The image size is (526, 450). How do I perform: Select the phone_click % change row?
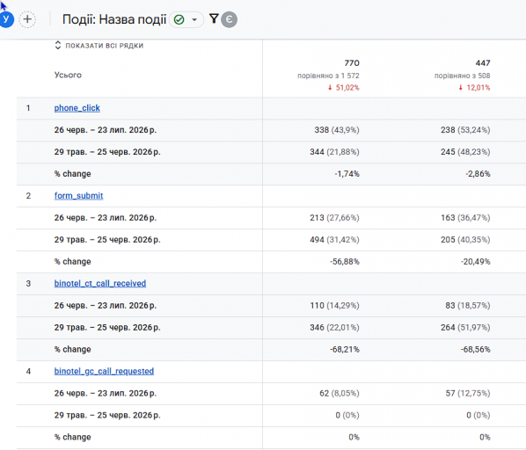pos(272,174)
